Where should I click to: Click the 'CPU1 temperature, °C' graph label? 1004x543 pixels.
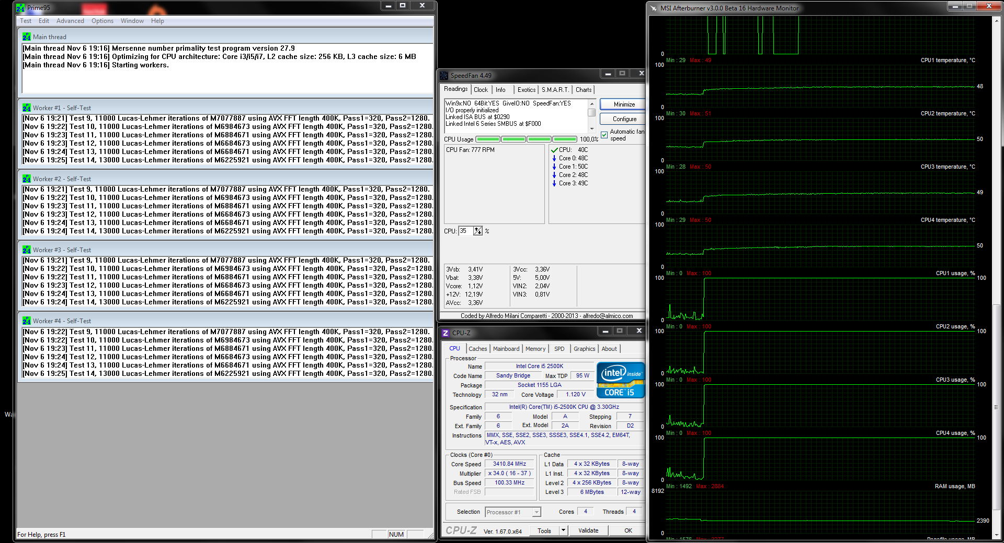pyautogui.click(x=948, y=60)
